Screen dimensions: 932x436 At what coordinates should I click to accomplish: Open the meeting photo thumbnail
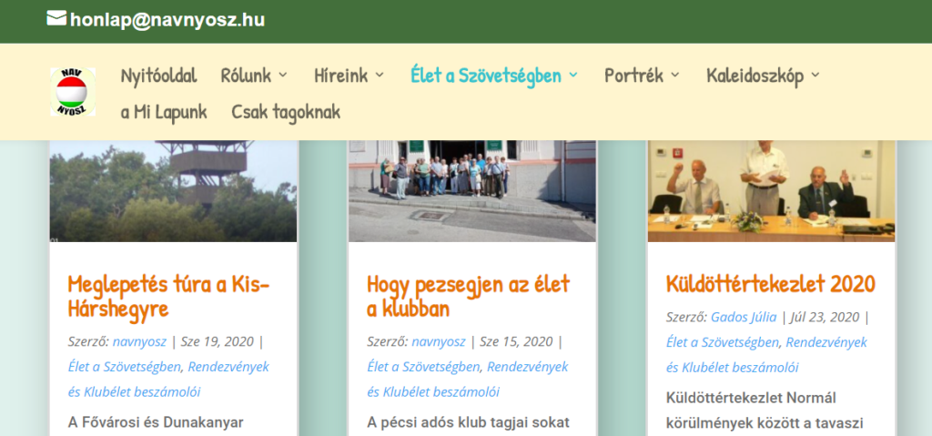771,191
